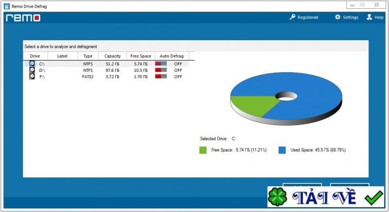Toggle Auto Defrag switch for D:\ drive
Image resolution: width=389 pixels, height=212 pixels.
[x=161, y=70]
